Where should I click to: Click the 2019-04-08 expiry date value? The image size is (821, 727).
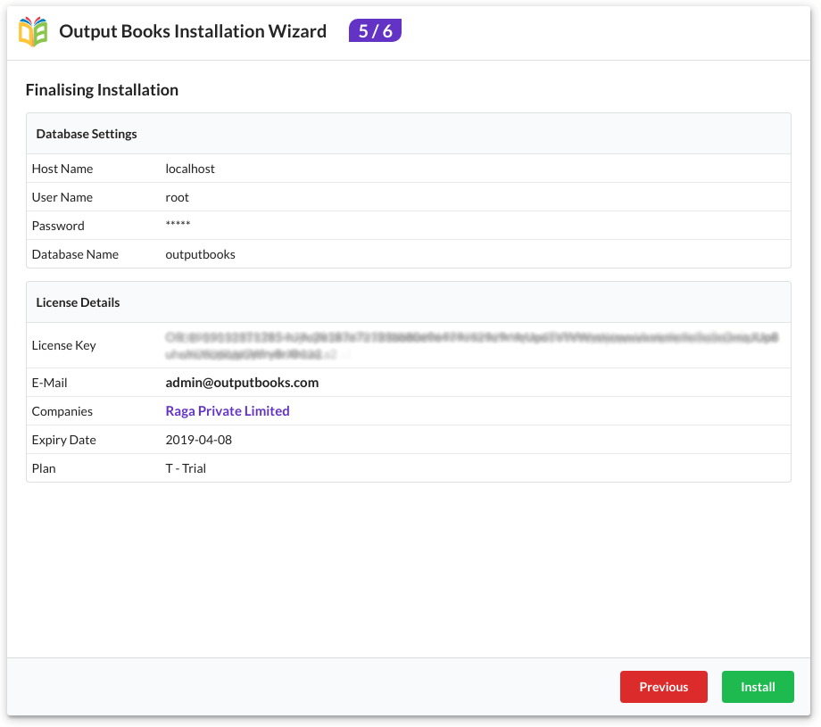pos(198,440)
